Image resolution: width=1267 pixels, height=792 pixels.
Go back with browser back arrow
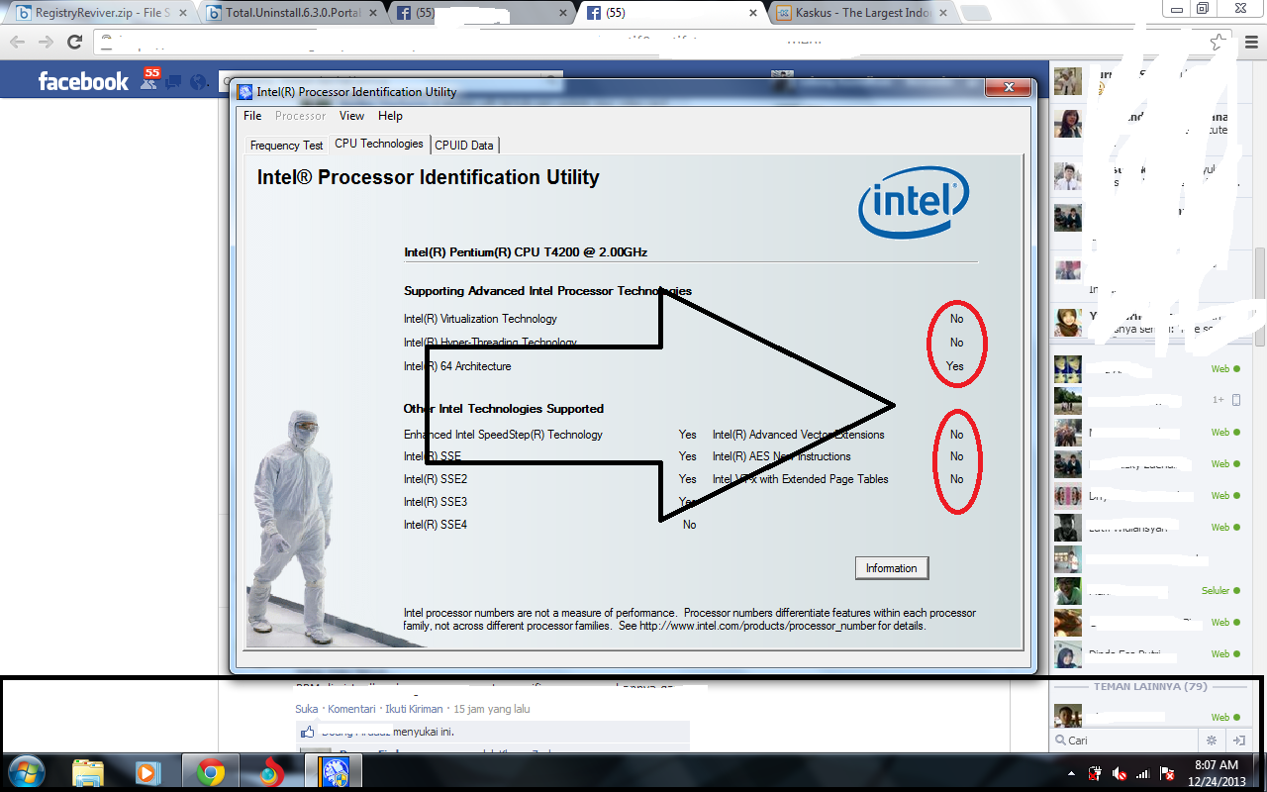(18, 42)
